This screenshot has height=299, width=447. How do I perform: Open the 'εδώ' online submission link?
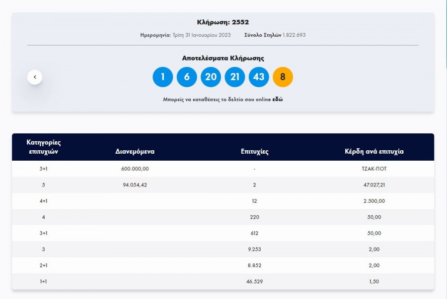[x=278, y=99]
